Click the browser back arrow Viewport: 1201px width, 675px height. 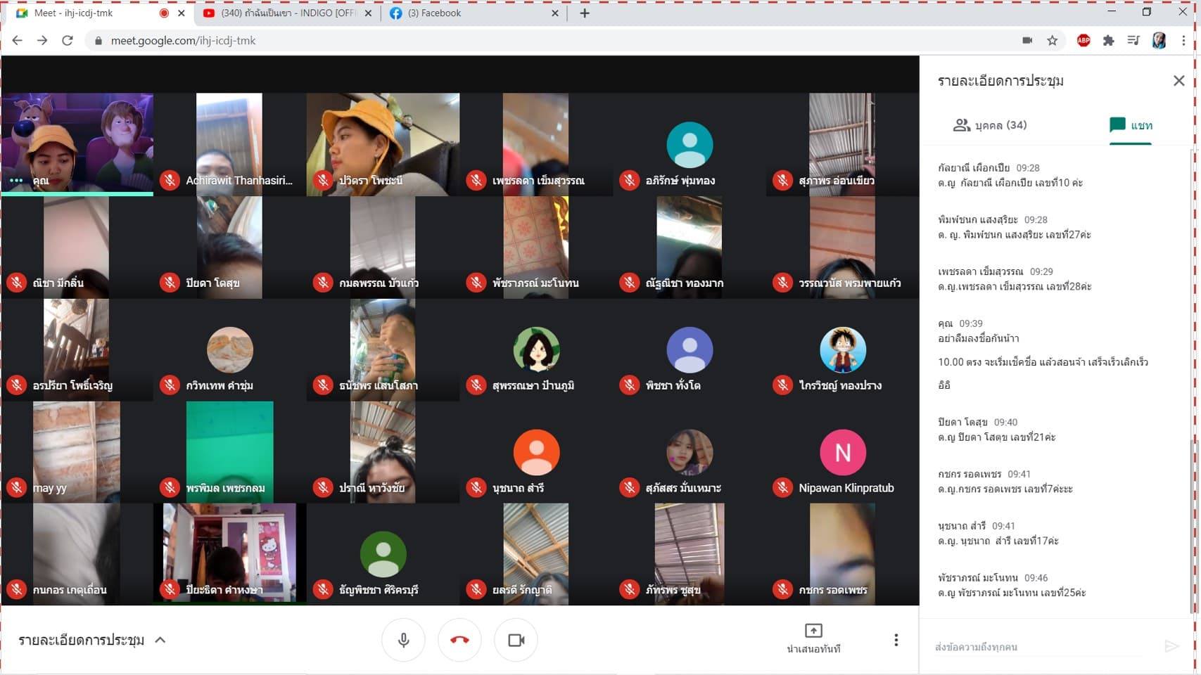(18, 41)
